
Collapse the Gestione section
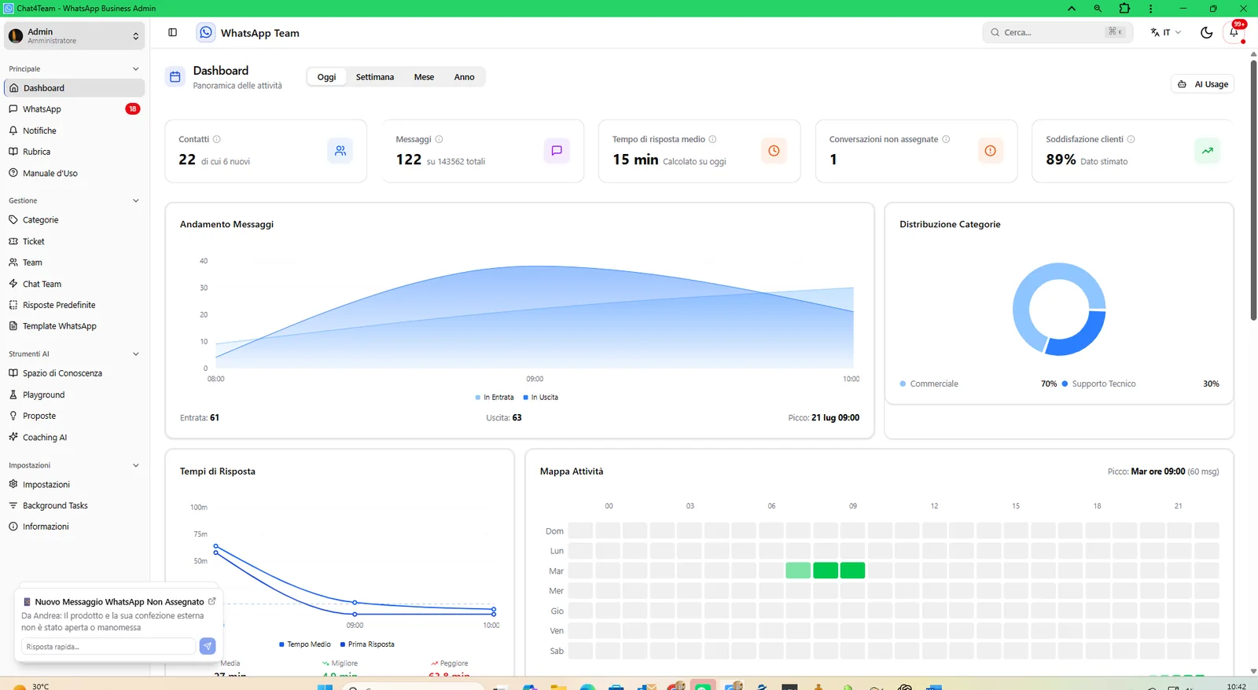pyautogui.click(x=135, y=200)
